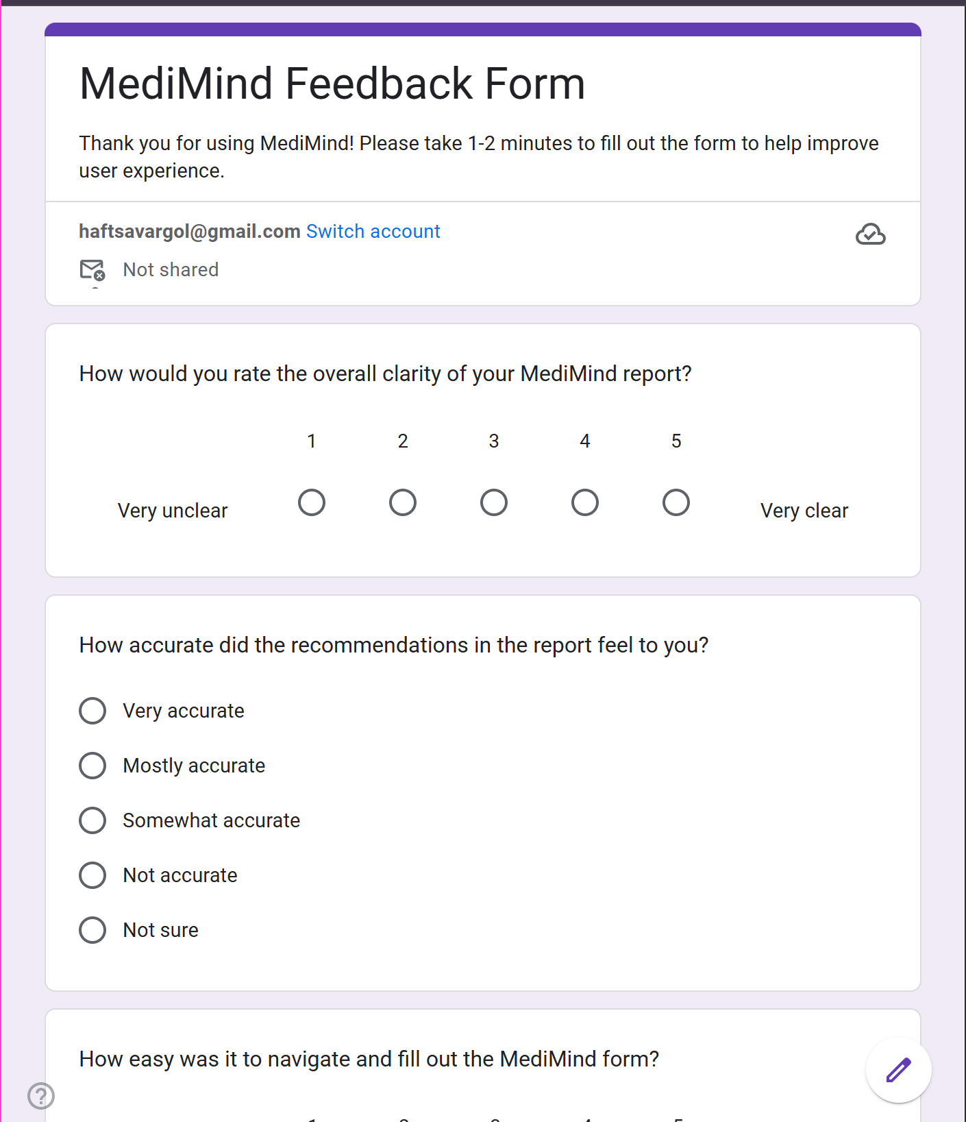Select clarity rating 2 radio button
Viewport: 966px width, 1122px height.
[x=403, y=502]
